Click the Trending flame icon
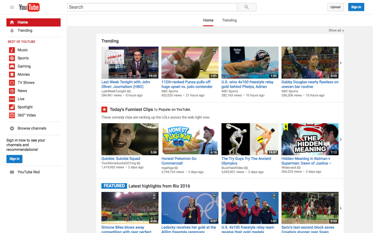Screen dimensions: 373x233 [12, 31]
